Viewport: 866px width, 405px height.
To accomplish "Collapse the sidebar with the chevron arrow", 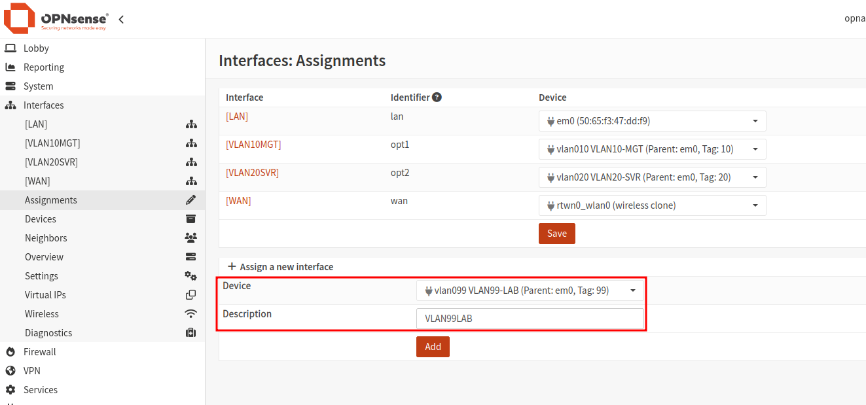I will click(121, 20).
